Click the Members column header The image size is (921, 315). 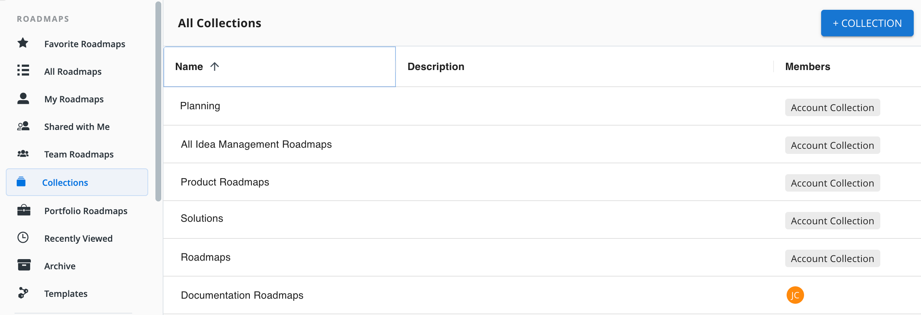(807, 66)
